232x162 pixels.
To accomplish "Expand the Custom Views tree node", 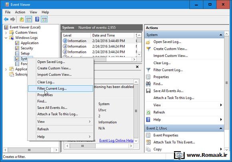I will (x=6, y=32).
